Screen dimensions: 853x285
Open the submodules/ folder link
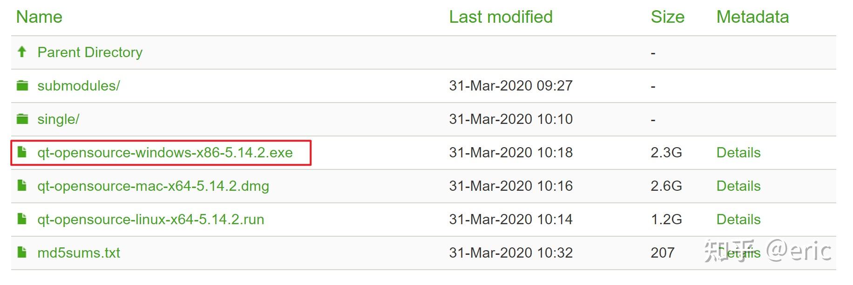[79, 86]
